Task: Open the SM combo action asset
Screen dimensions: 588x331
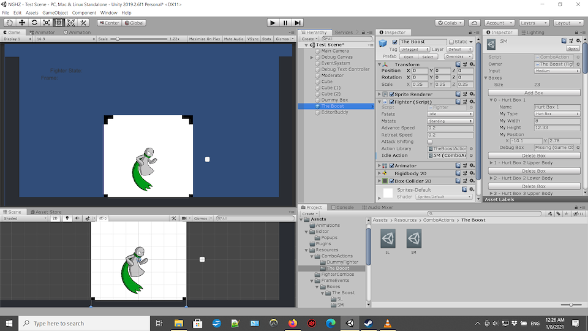Action: pos(413,239)
